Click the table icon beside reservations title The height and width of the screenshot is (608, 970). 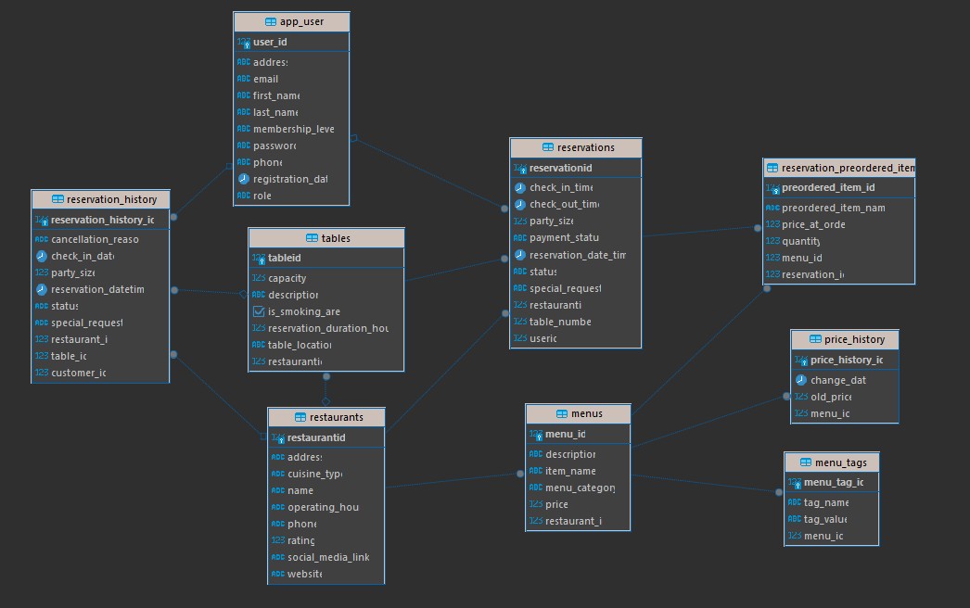[547, 147]
